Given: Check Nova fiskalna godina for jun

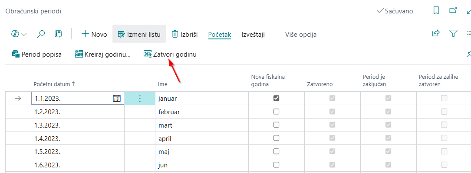Looking at the screenshot, I should pos(277,165).
